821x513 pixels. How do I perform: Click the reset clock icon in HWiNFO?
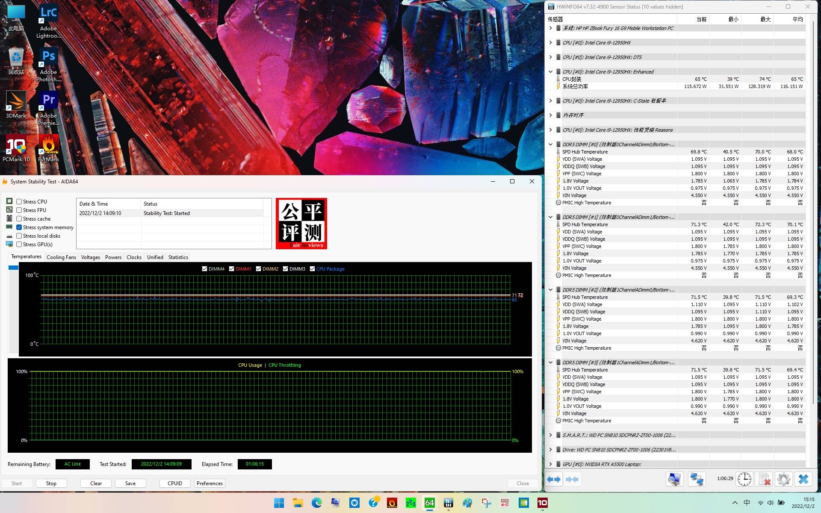pyautogui.click(x=744, y=479)
